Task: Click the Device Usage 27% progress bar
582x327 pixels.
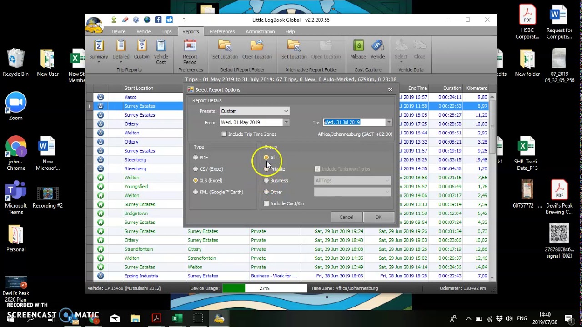Action: click(264, 288)
